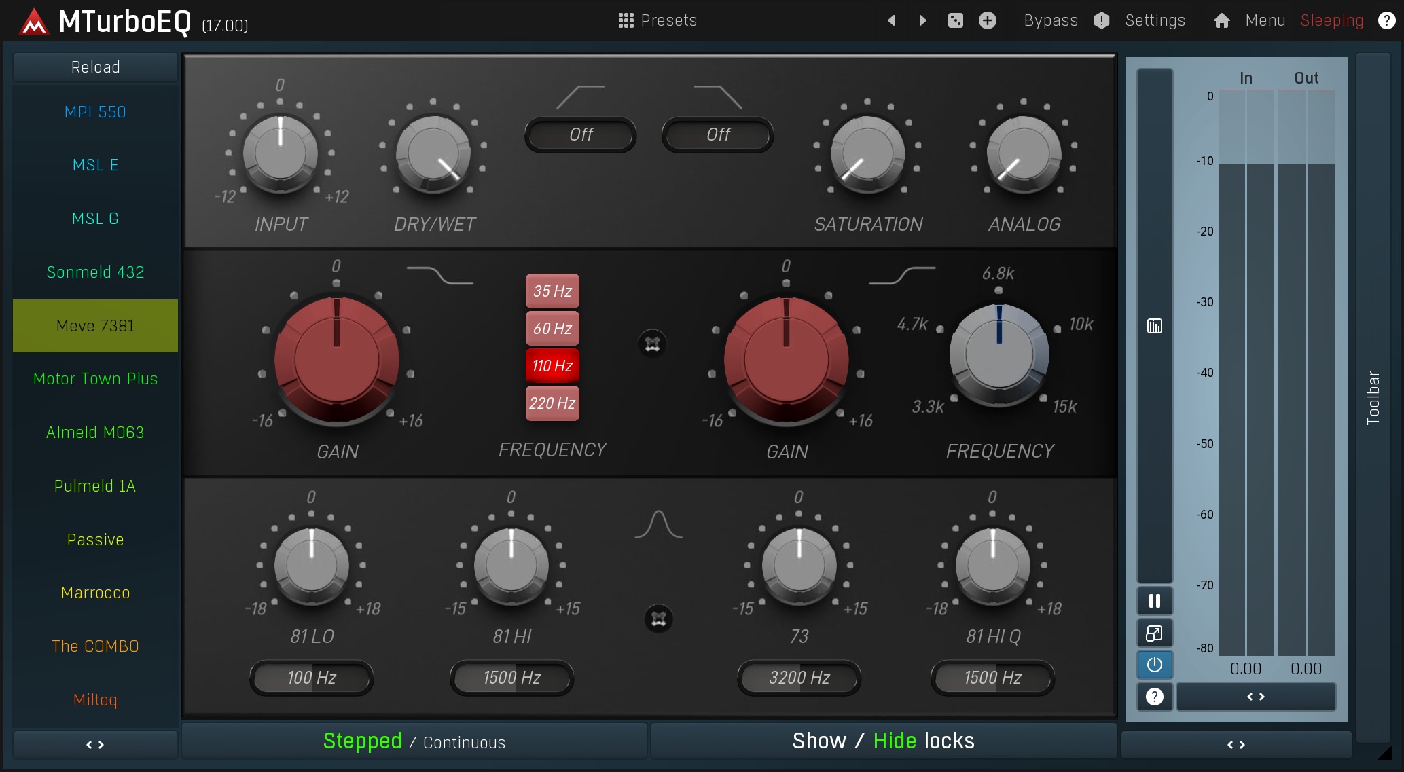Viewport: 1404px width, 772px height.
Task: Select the 35 Hz frequency button
Action: click(552, 291)
